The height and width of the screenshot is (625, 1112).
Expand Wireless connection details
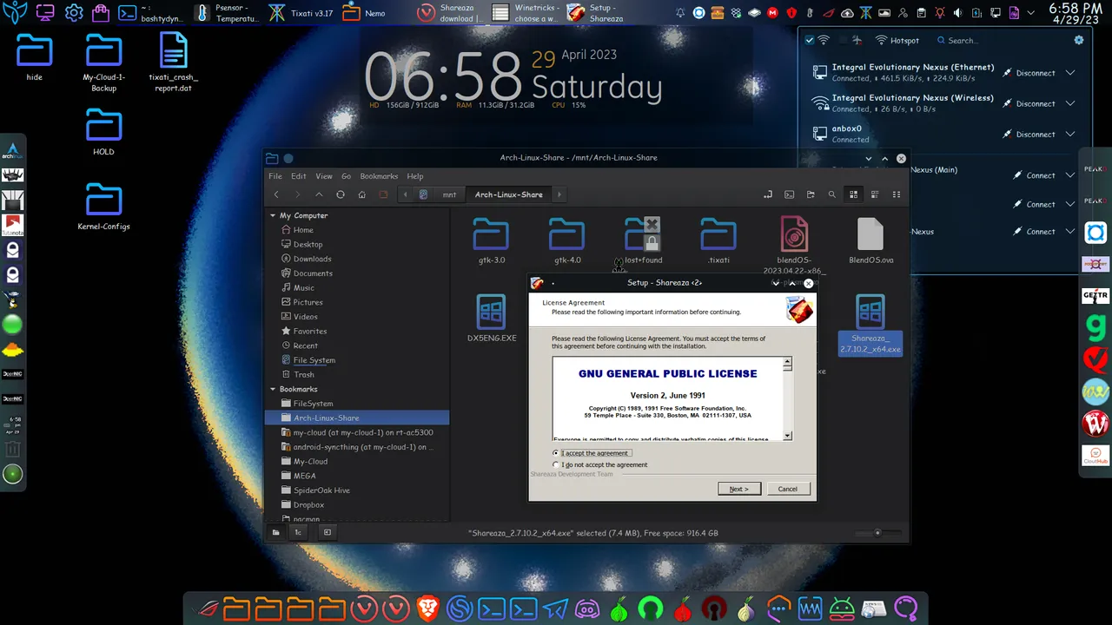[1070, 103]
